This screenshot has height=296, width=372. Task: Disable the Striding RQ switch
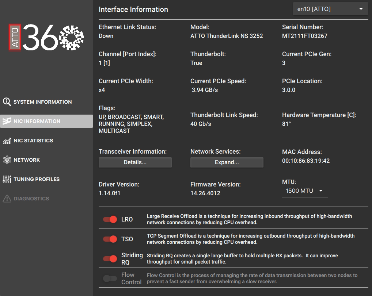110,259
